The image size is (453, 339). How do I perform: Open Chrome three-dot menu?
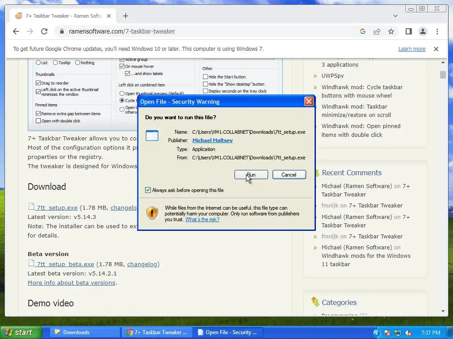click(x=437, y=31)
